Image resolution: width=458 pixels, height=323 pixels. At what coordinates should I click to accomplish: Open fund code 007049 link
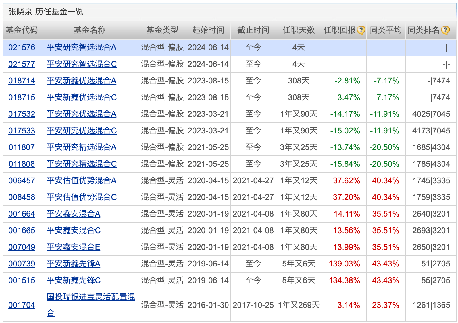[x=22, y=247]
